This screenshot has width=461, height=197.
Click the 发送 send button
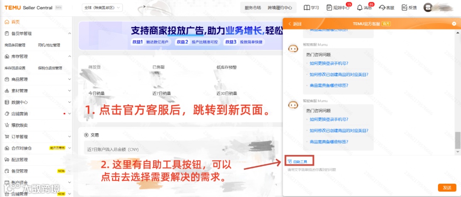point(447,188)
